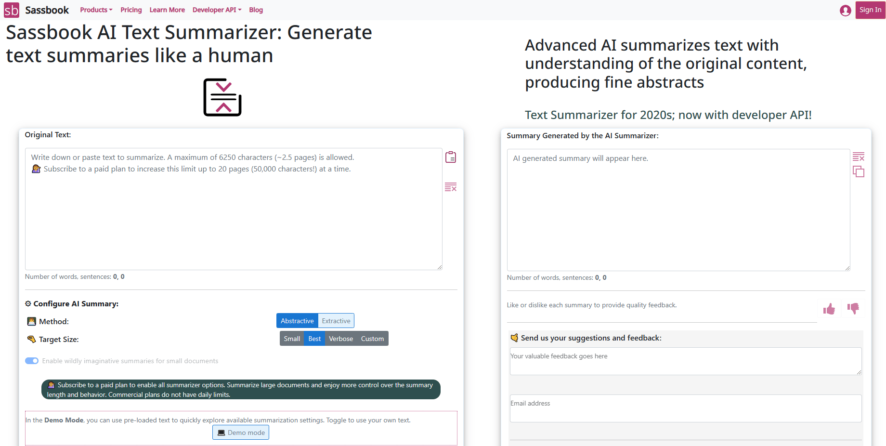Toggle the Demo mode button
Screen dimensions: 886x446
[241, 433]
